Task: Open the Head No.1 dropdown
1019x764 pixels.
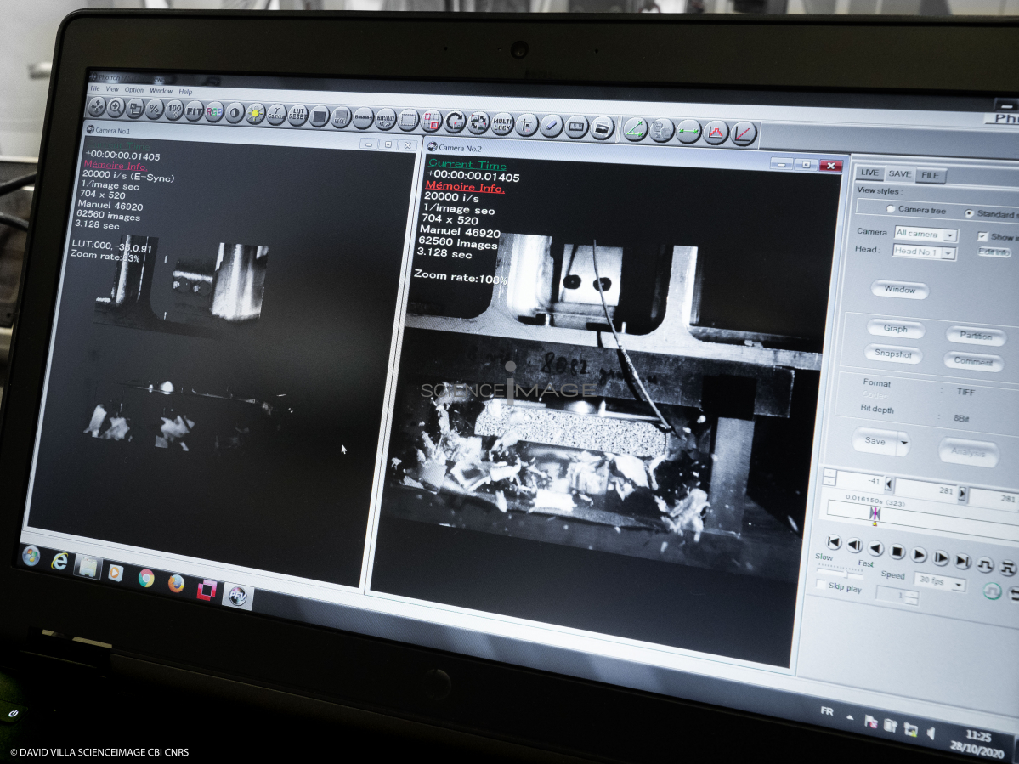Action: (x=924, y=252)
